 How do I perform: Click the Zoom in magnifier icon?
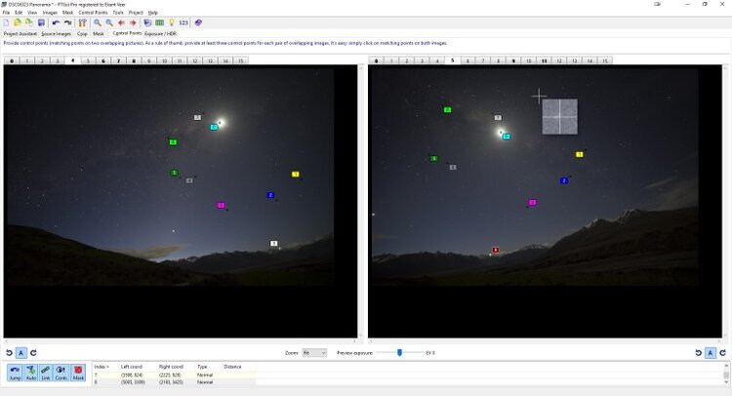click(x=97, y=22)
